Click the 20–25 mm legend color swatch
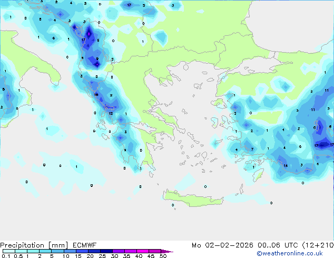 (x=94, y=251)
